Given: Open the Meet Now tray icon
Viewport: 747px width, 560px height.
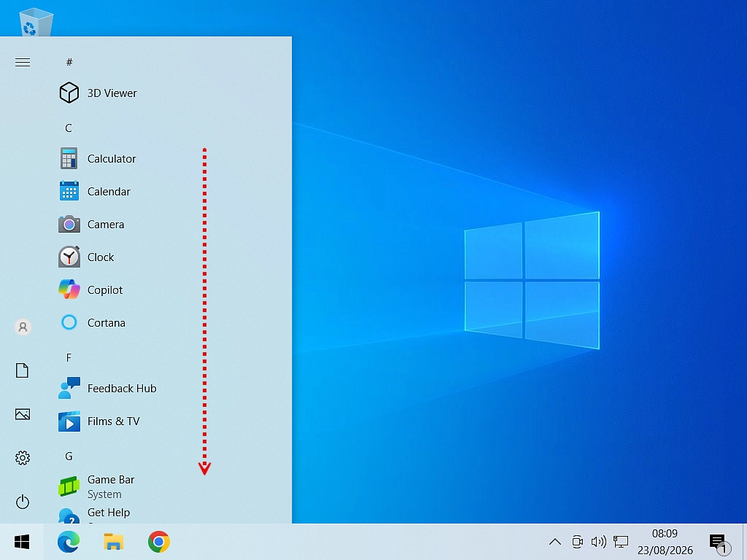Looking at the screenshot, I should pos(578,542).
